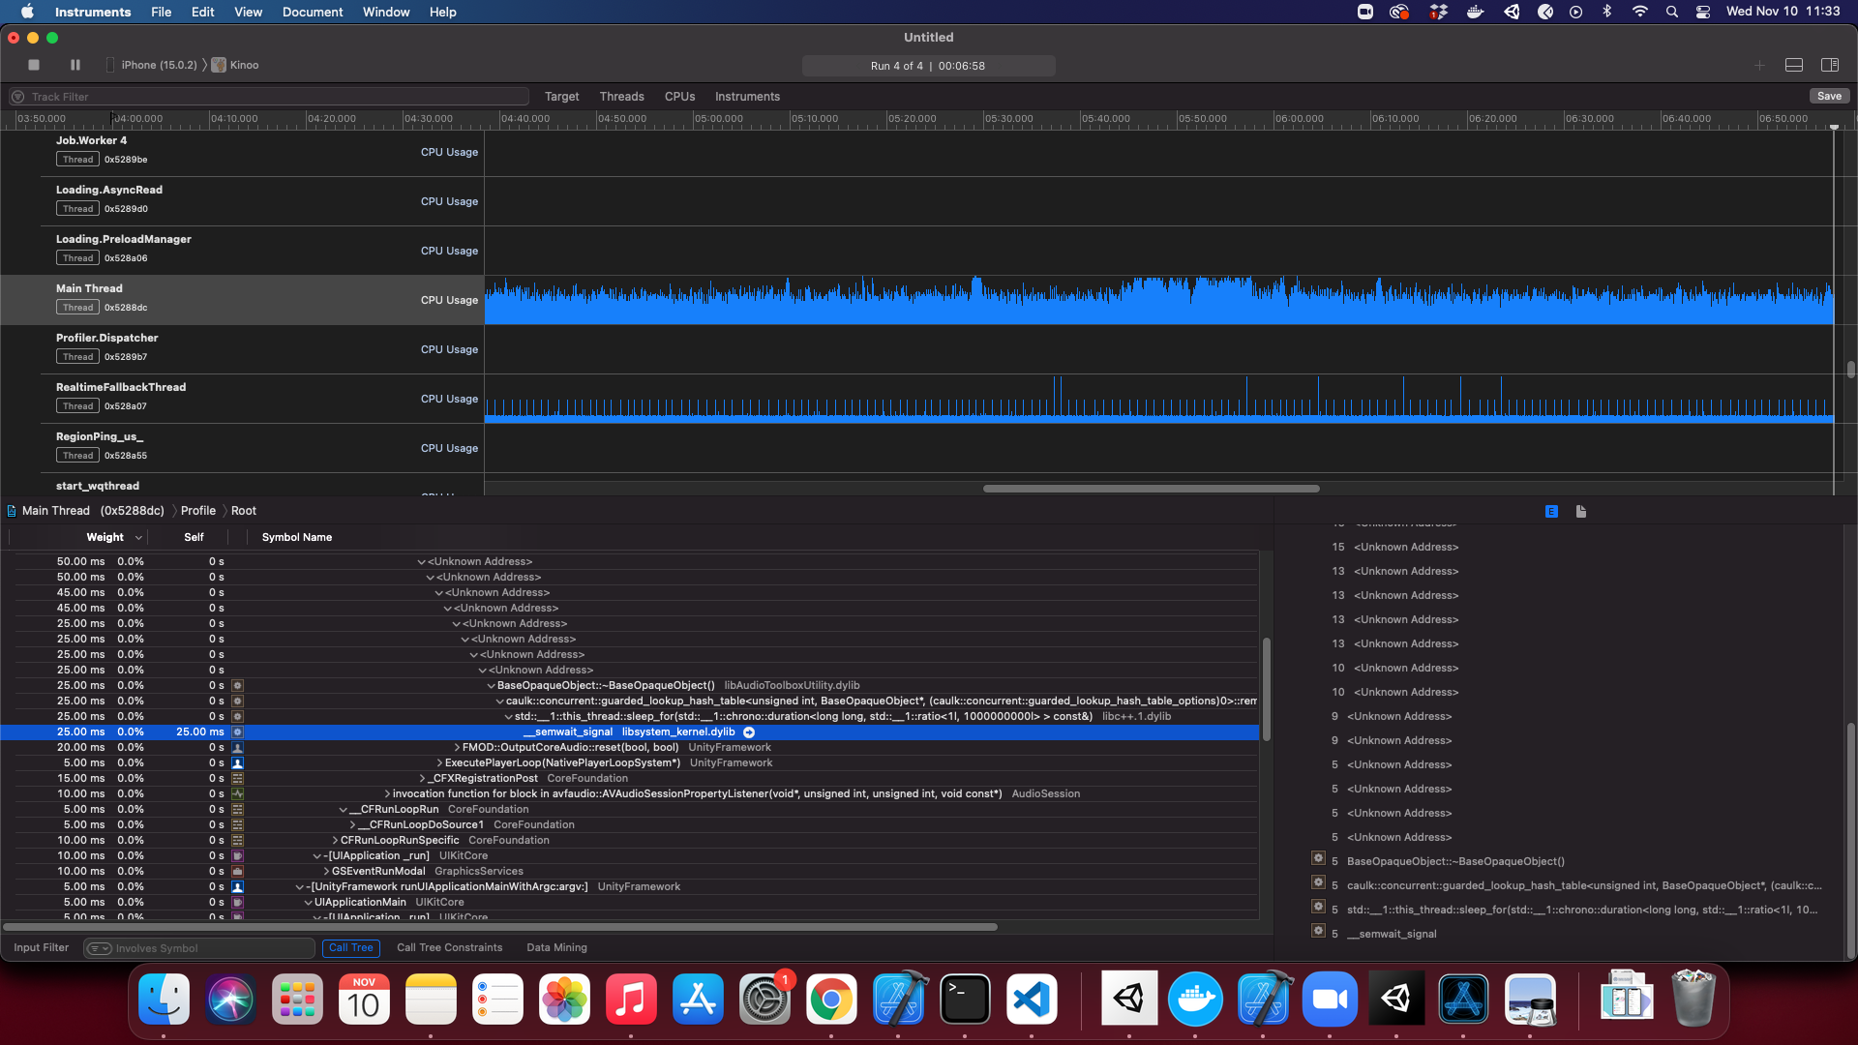The width and height of the screenshot is (1858, 1045).
Task: Switch to the Threads tab
Action: click(x=621, y=97)
